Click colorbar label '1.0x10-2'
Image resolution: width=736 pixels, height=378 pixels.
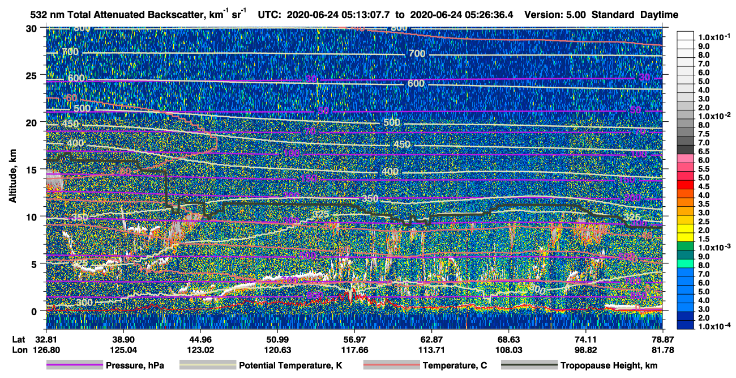coord(714,116)
